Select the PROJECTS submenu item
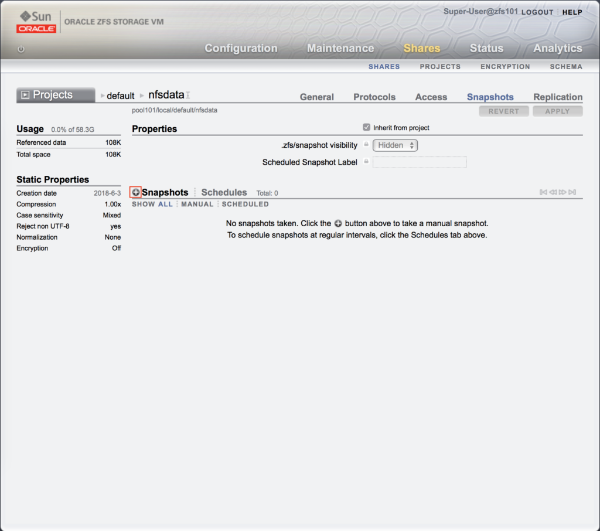The image size is (600, 531). (x=440, y=67)
